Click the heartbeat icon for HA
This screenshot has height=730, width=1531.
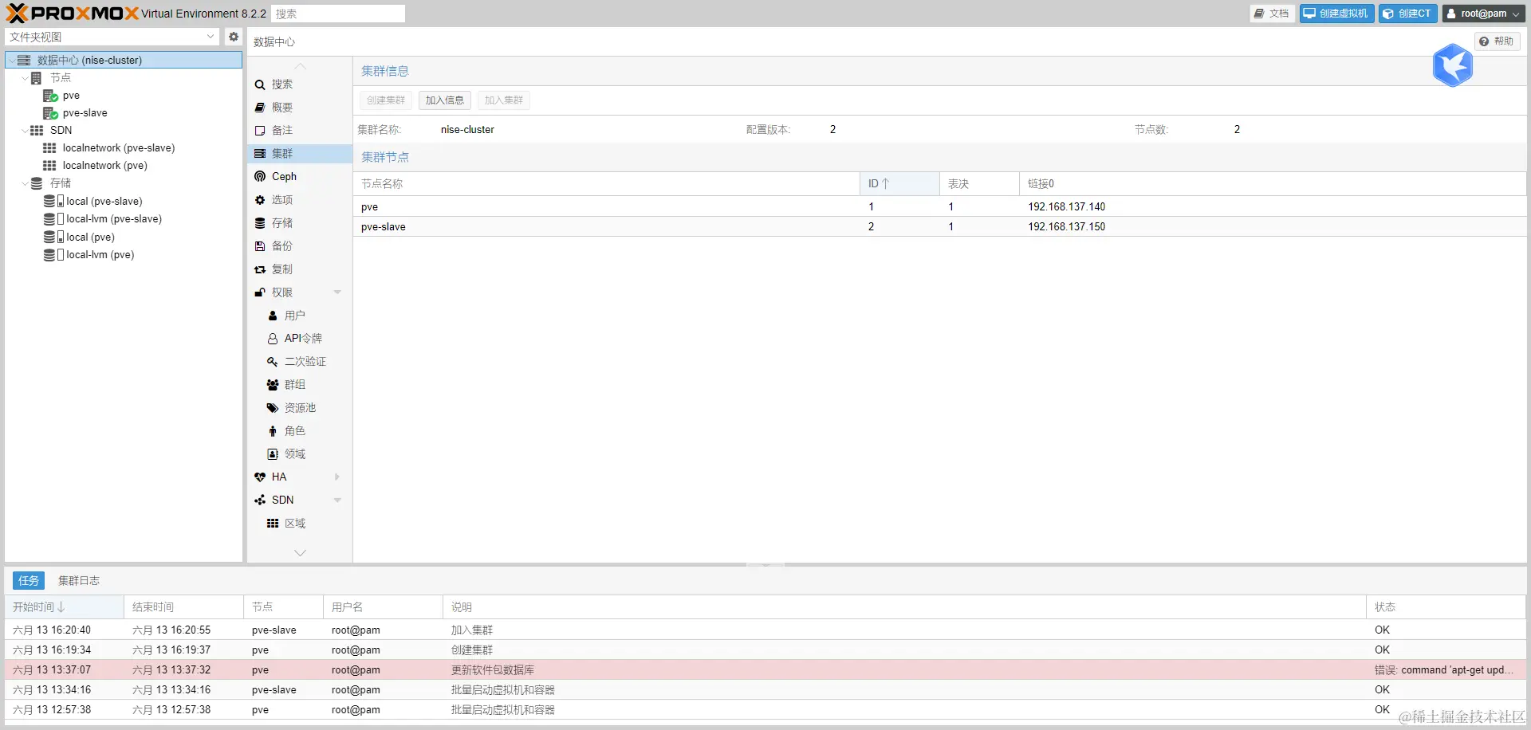(260, 477)
